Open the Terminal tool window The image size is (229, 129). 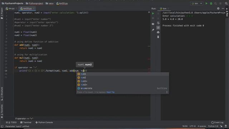(26, 123)
